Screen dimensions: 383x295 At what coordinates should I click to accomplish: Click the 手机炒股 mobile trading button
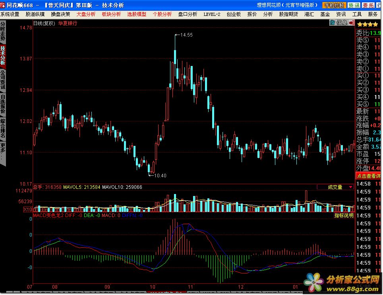[x=334, y=5]
